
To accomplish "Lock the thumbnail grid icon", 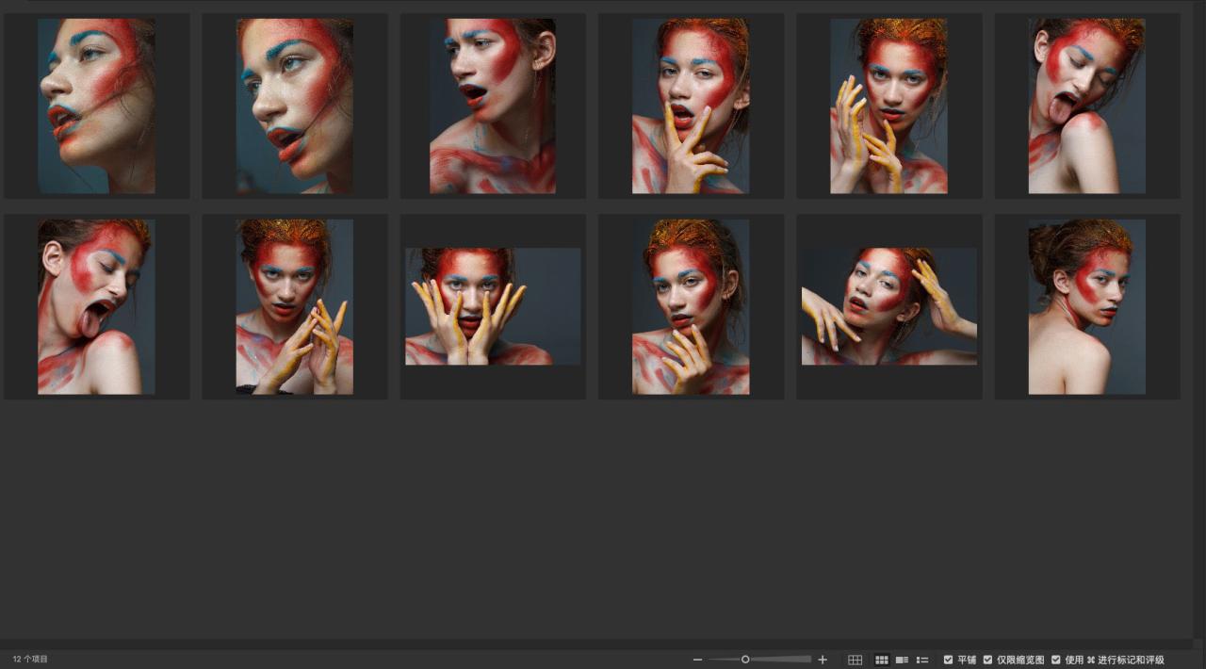I will (855, 660).
